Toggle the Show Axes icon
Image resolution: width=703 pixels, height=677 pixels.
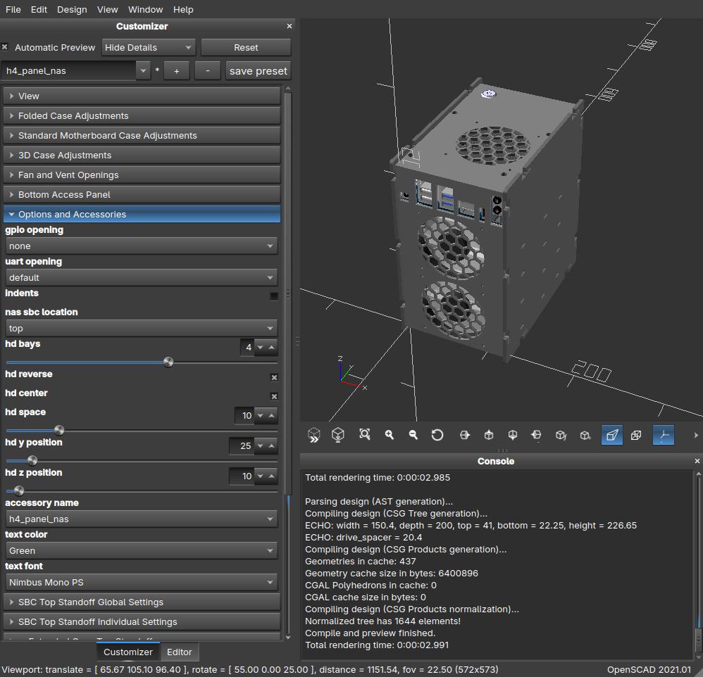point(663,435)
